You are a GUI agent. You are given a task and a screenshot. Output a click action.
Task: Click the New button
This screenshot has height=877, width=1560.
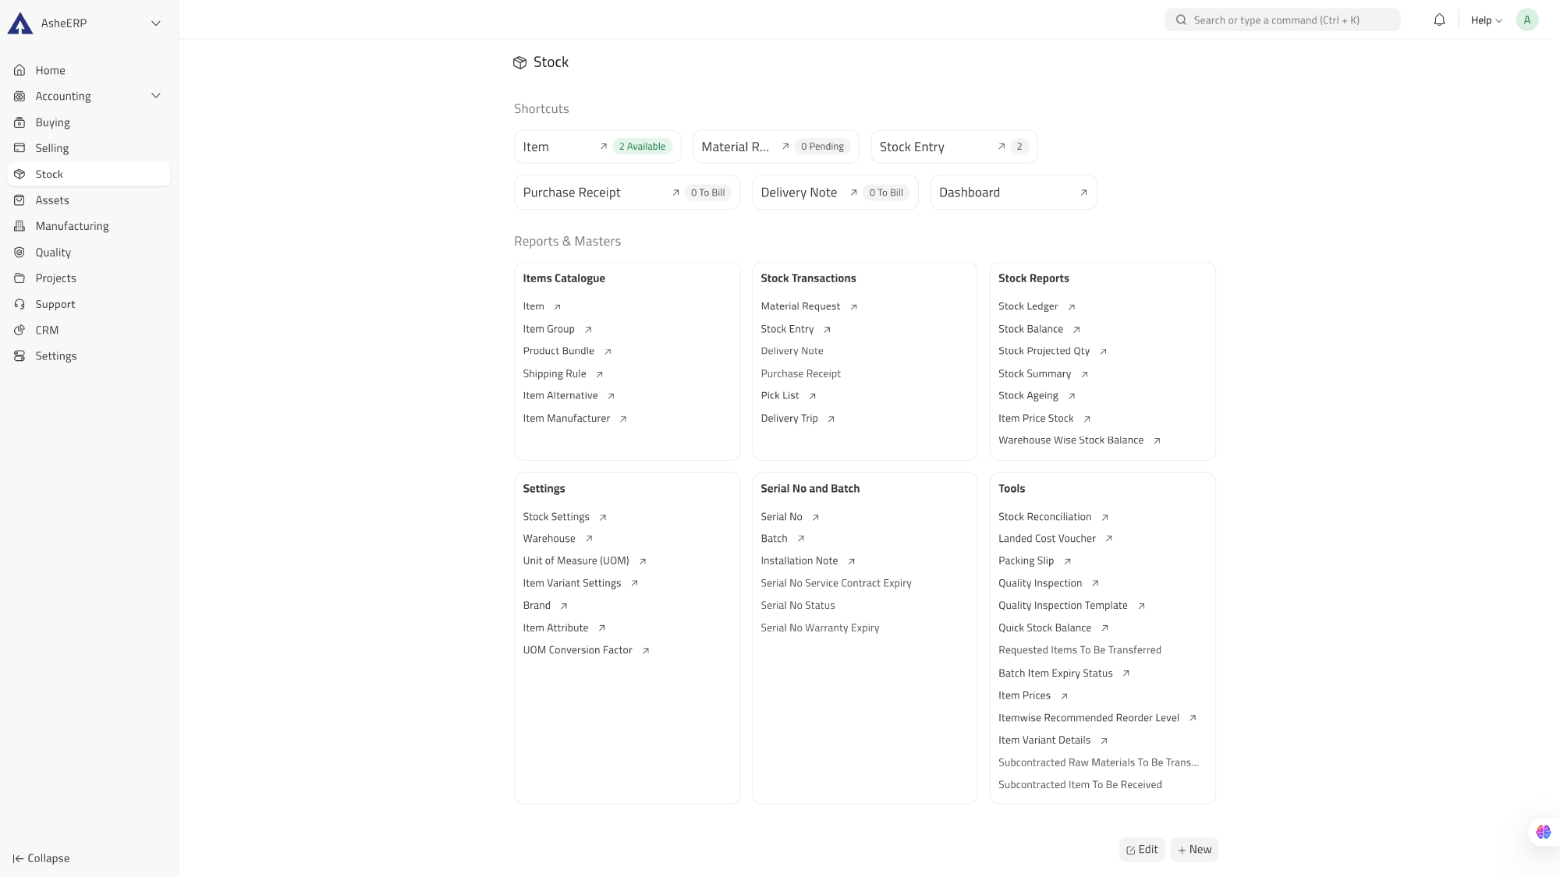[1194, 850]
